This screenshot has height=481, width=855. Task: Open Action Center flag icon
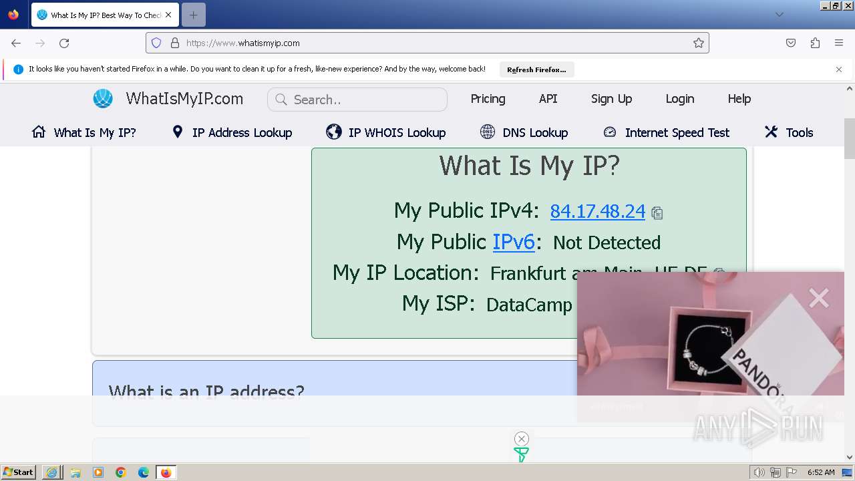[x=792, y=472]
